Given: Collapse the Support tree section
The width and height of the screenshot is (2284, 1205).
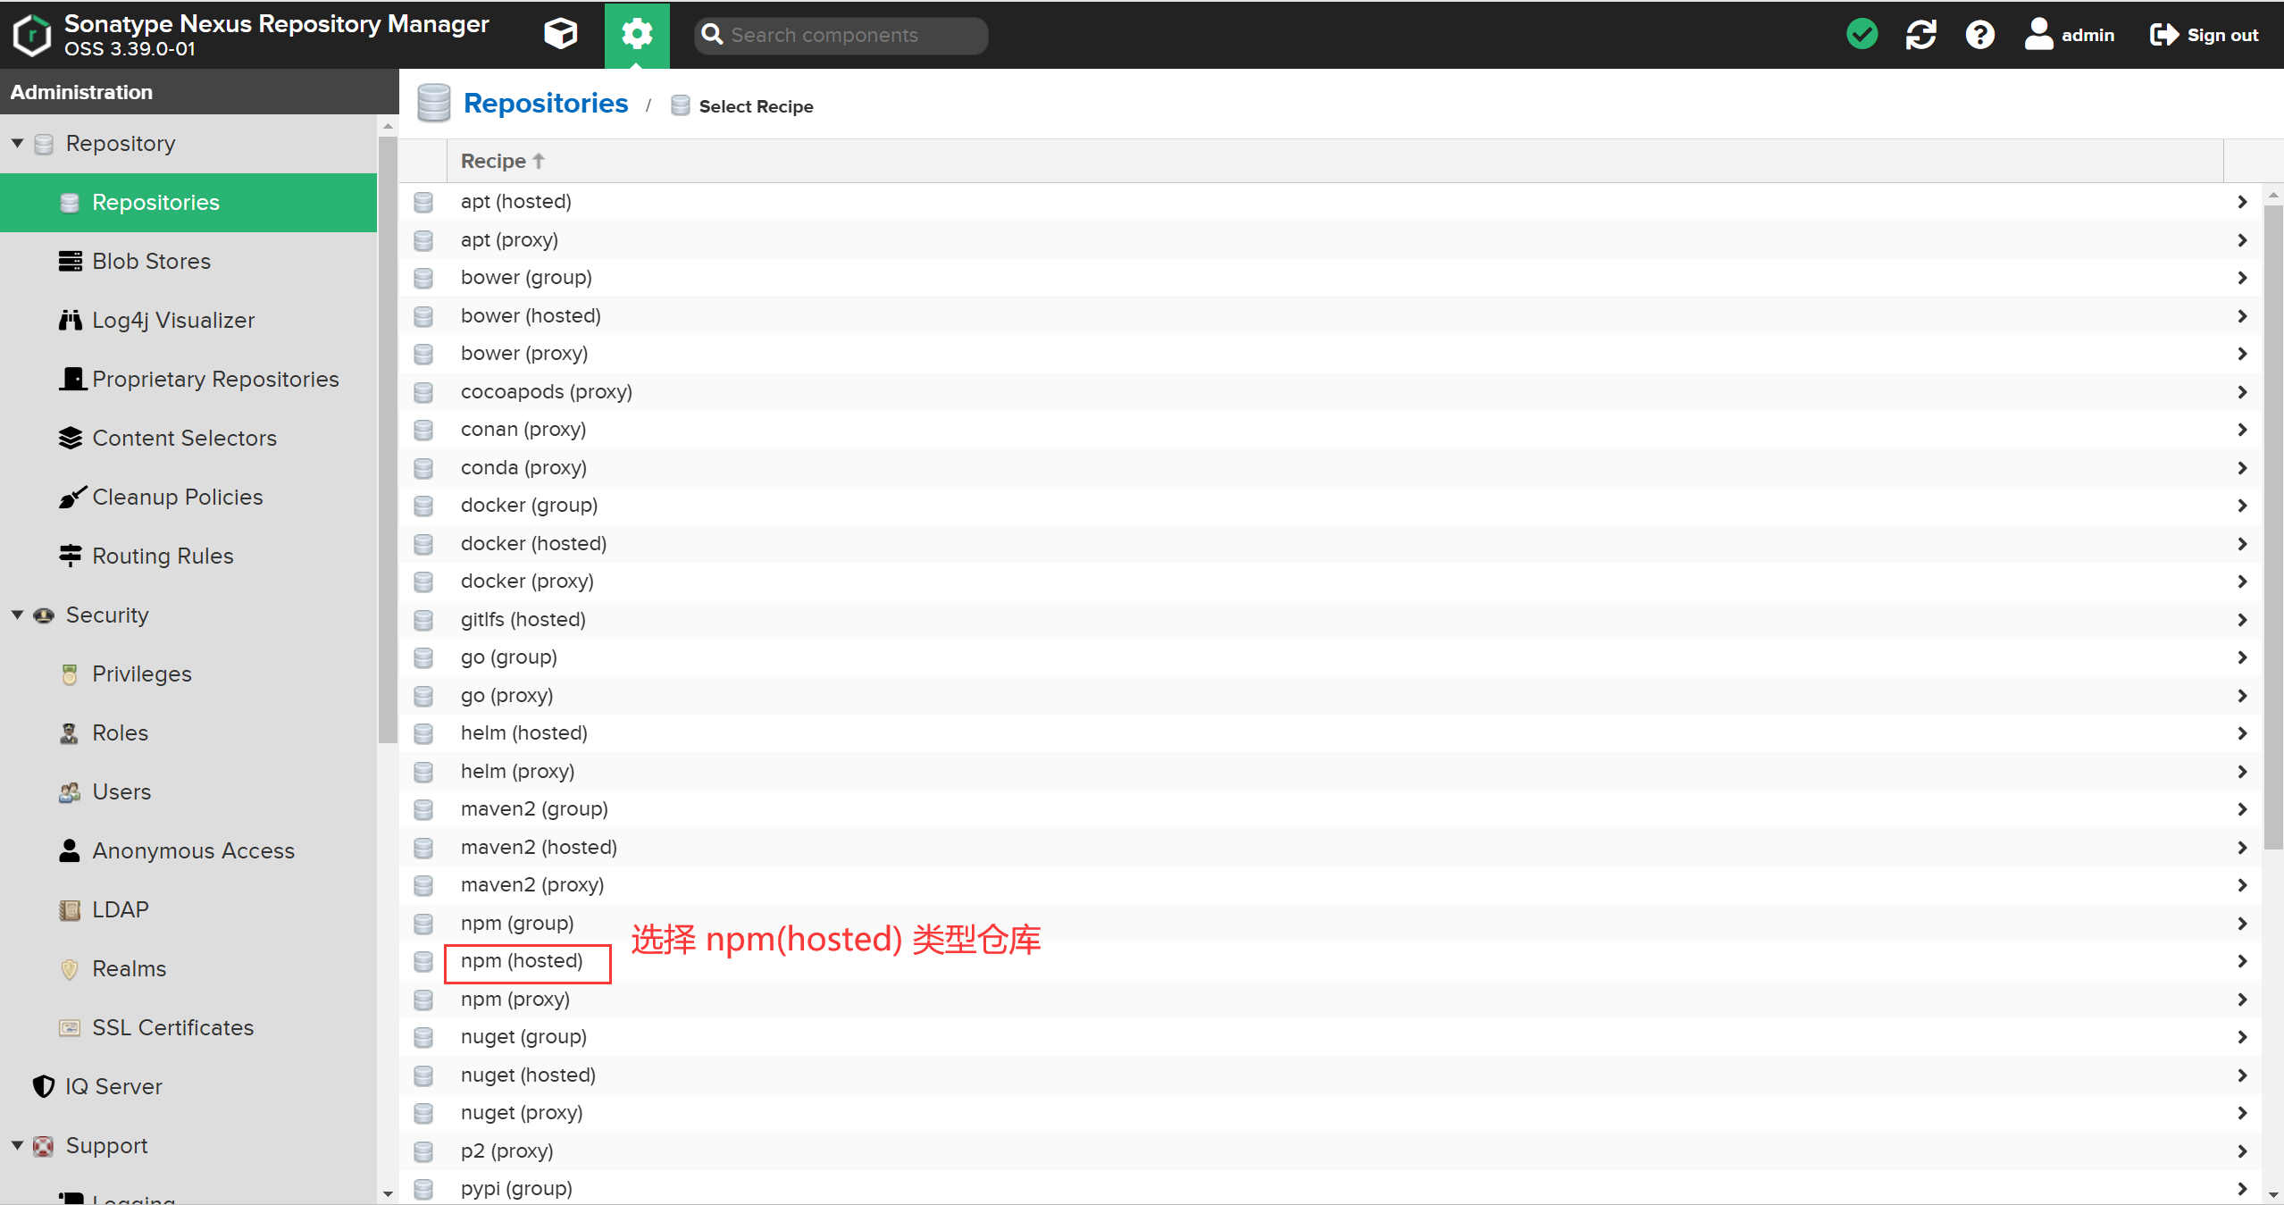Looking at the screenshot, I should tap(17, 1145).
